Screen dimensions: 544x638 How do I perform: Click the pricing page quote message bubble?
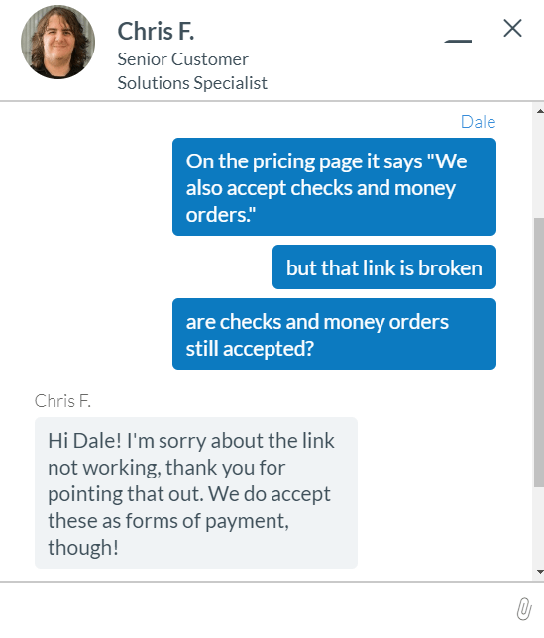[334, 187]
